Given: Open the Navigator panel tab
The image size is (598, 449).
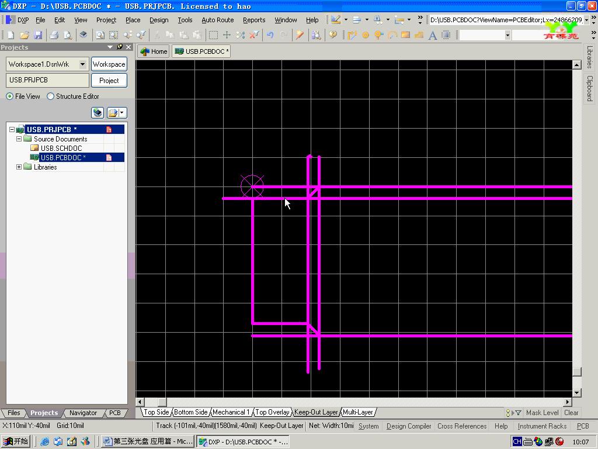Looking at the screenshot, I should 83,413.
